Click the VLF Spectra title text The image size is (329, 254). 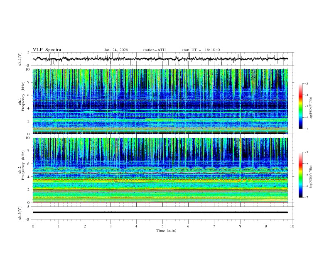pos(47,50)
